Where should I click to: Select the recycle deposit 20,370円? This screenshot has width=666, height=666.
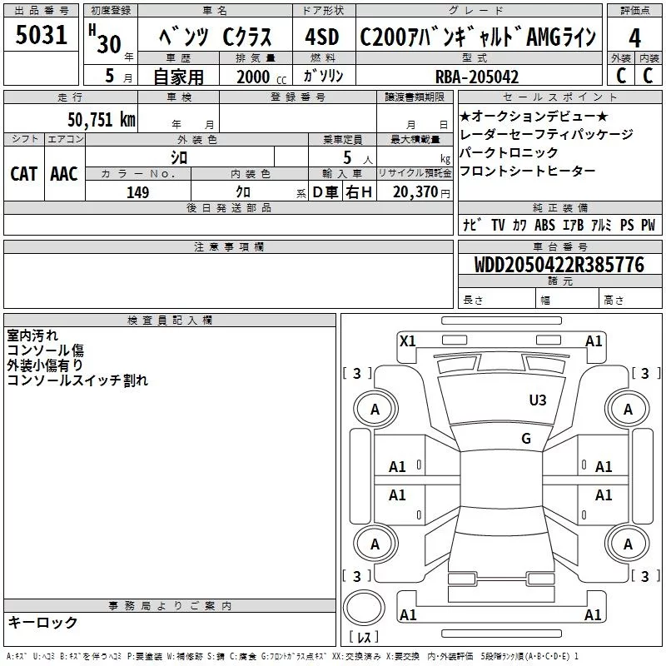coord(421,192)
